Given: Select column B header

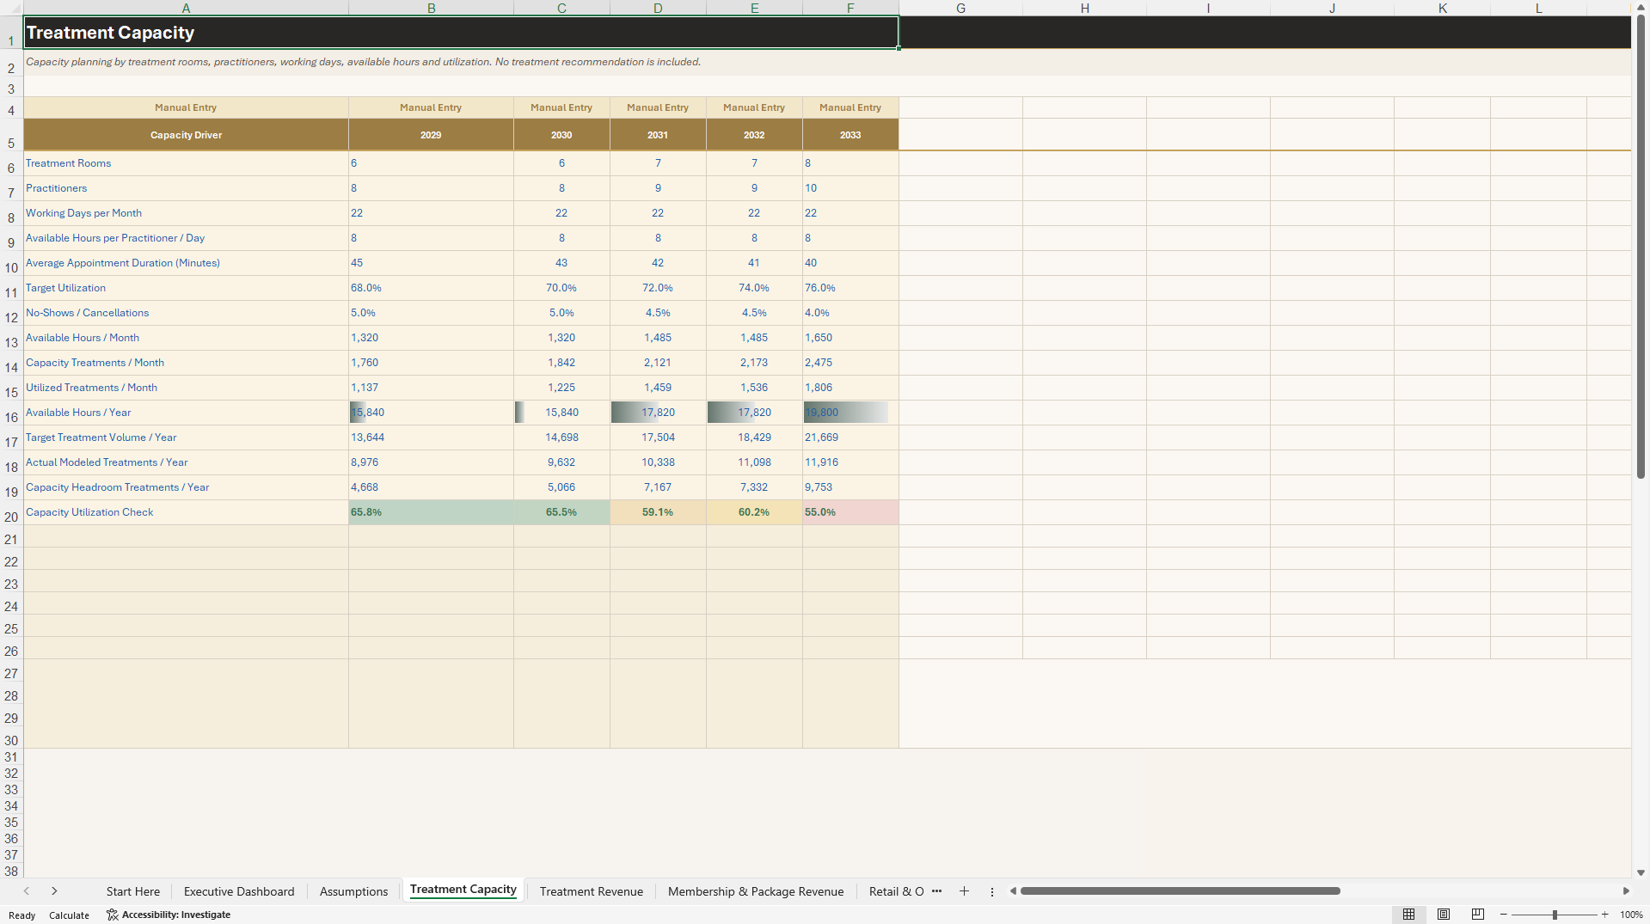Looking at the screenshot, I should click(x=431, y=8).
